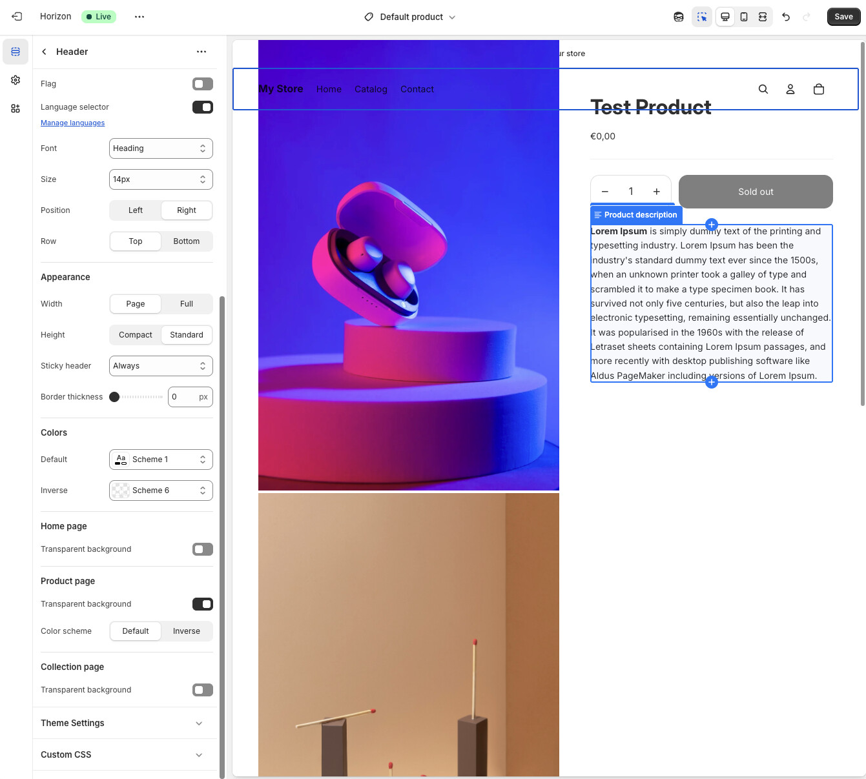
Task: Open the Apps panel in the left rail
Action: coord(15,108)
